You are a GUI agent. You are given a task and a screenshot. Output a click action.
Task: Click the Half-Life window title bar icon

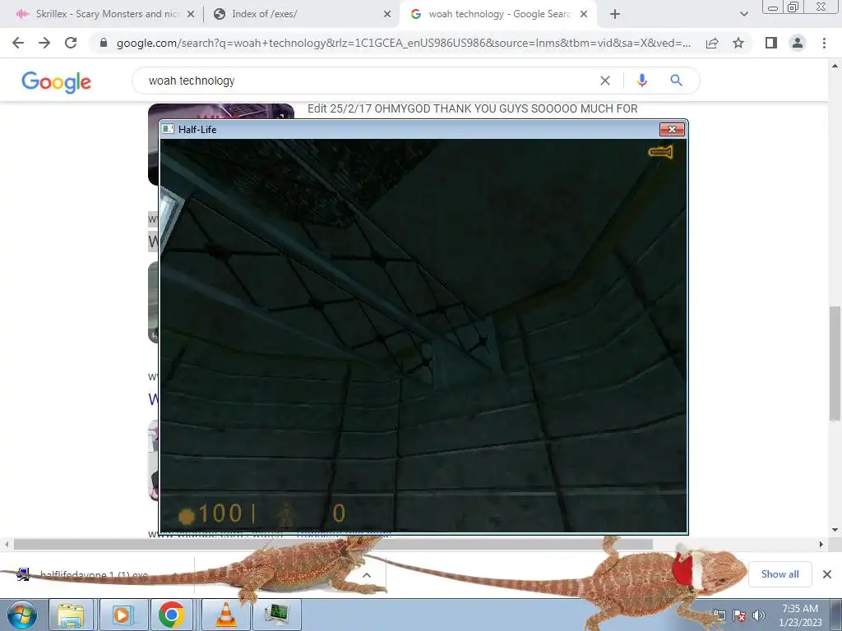[x=168, y=129]
